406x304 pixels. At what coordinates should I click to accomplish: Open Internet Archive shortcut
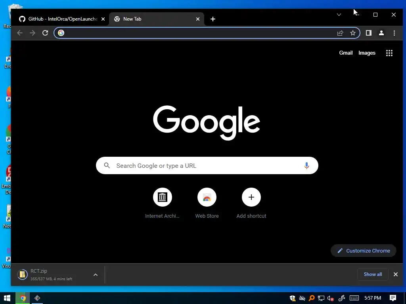click(162, 203)
